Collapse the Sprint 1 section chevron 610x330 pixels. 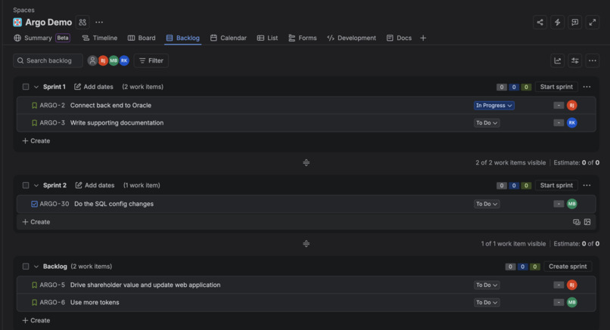click(36, 87)
